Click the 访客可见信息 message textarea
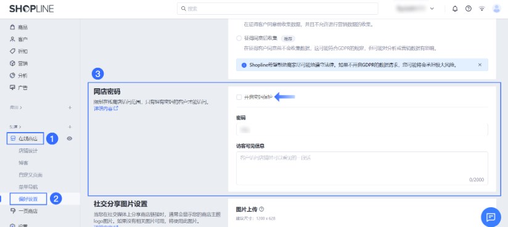The image size is (508, 227). [362, 168]
